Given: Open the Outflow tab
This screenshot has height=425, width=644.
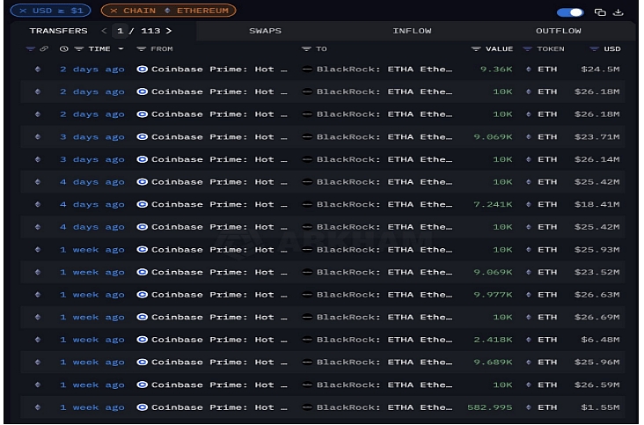Looking at the screenshot, I should [x=558, y=31].
